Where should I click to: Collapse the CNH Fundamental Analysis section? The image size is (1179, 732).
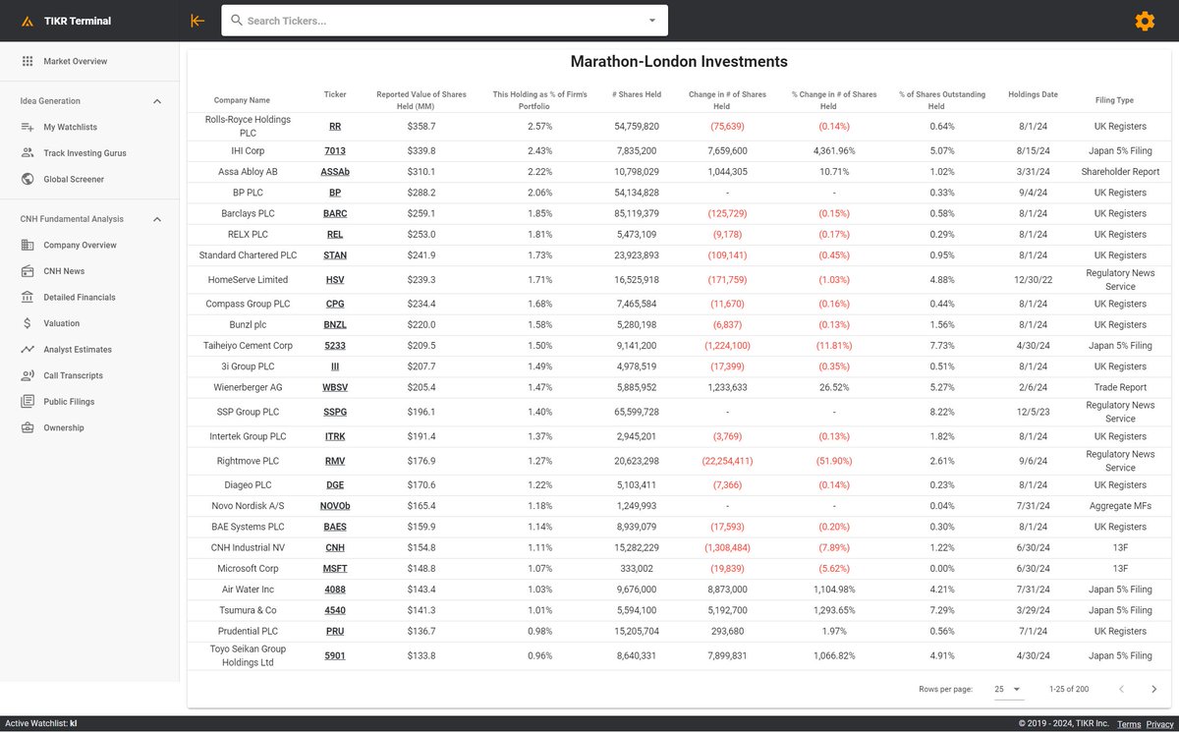tap(157, 219)
